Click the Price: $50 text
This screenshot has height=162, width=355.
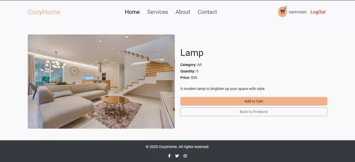click(189, 77)
